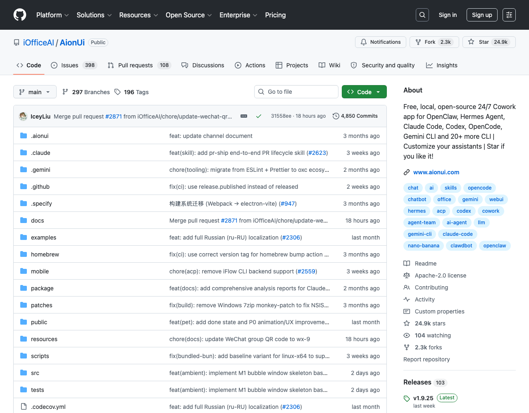Expand the Open Source menu
The width and height of the screenshot is (529, 413).
tap(189, 15)
